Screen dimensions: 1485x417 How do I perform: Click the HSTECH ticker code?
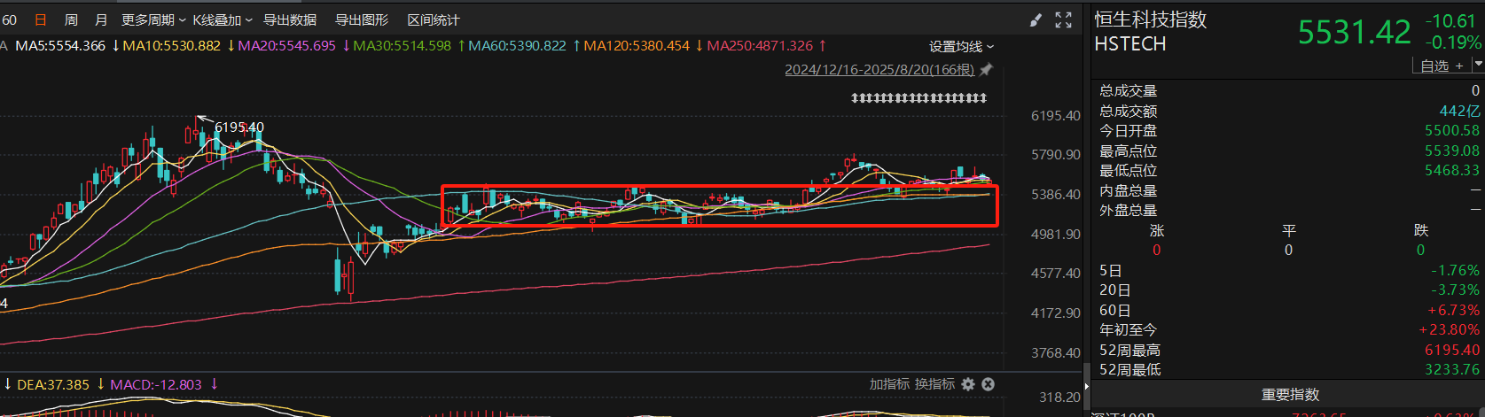1130,43
